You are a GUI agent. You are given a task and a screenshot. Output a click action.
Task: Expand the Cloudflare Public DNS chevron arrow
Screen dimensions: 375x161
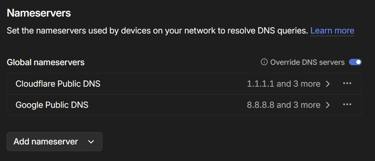[328, 84]
